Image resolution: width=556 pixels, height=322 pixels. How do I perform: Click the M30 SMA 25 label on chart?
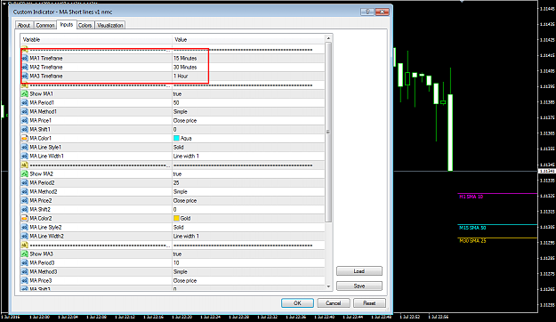tap(472, 241)
